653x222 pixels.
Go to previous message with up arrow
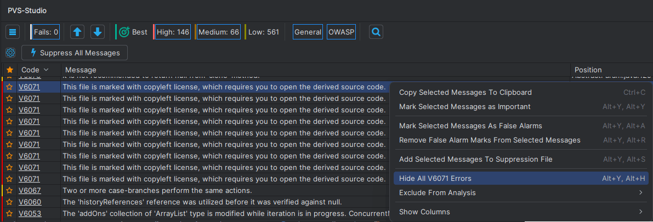click(x=78, y=32)
